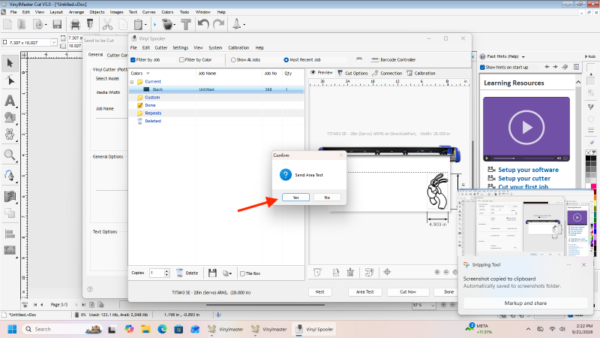The width and height of the screenshot is (600, 338).
Task: Click the blue question mark icon in Confirm dialog
Action: tap(286, 175)
